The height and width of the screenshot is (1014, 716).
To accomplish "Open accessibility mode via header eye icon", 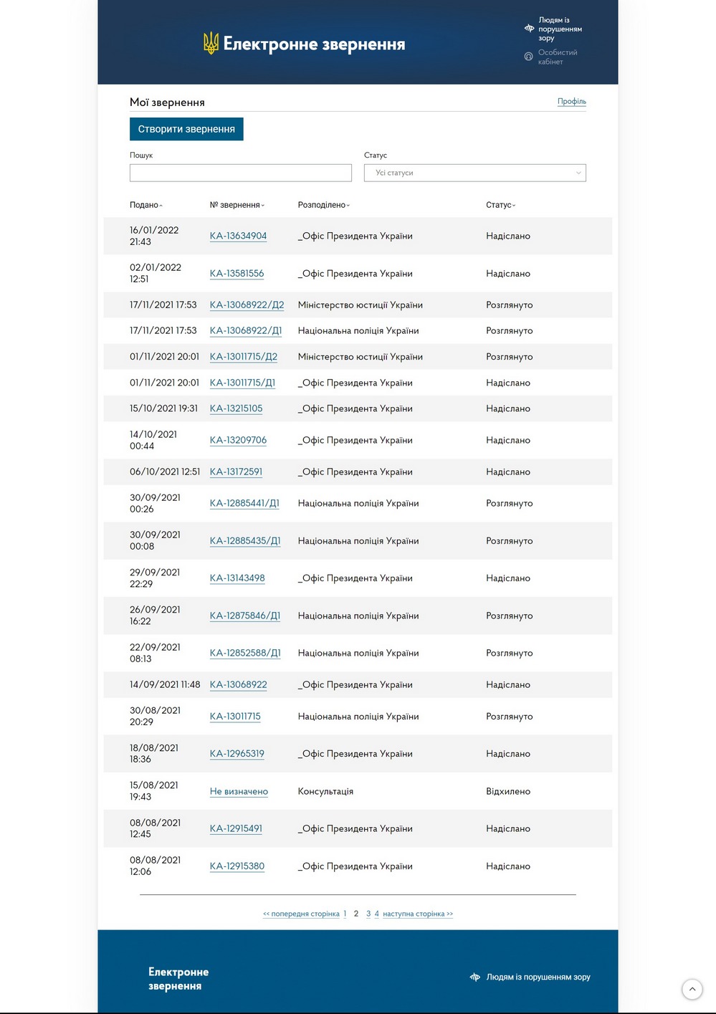I will (x=529, y=29).
